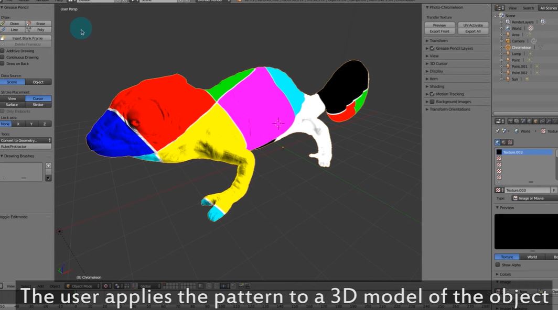Select Chromeleon mesh in outliner
Screen dimensions: 558x310
pyautogui.click(x=521, y=48)
